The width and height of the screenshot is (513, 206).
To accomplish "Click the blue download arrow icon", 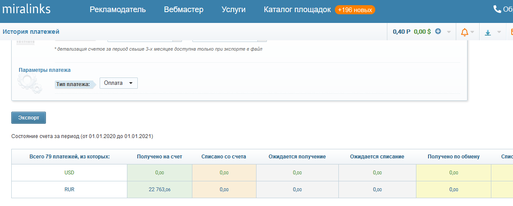I will coord(488,32).
